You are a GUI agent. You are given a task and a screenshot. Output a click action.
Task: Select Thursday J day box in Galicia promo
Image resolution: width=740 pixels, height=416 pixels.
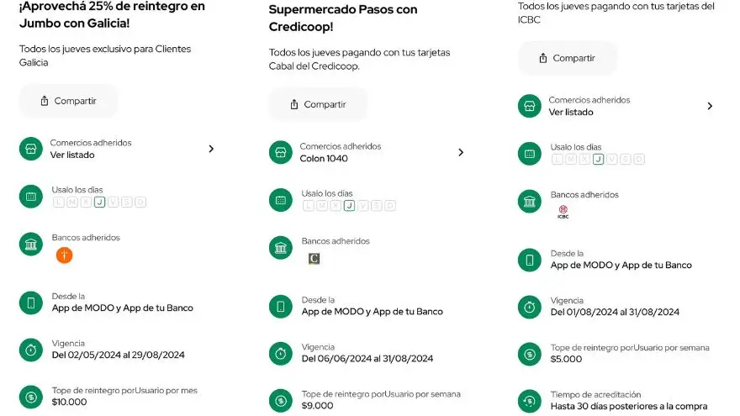point(99,203)
